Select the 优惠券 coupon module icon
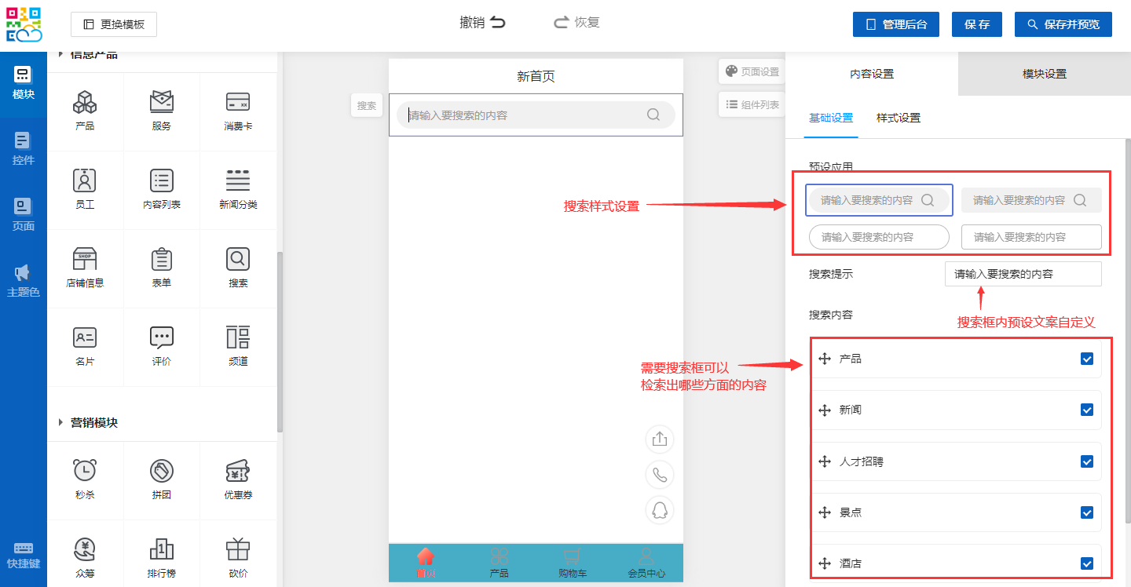 coord(238,479)
